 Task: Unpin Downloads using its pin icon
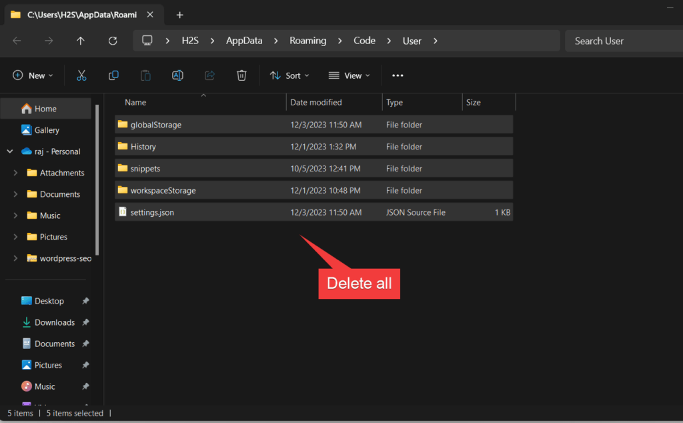click(x=85, y=322)
